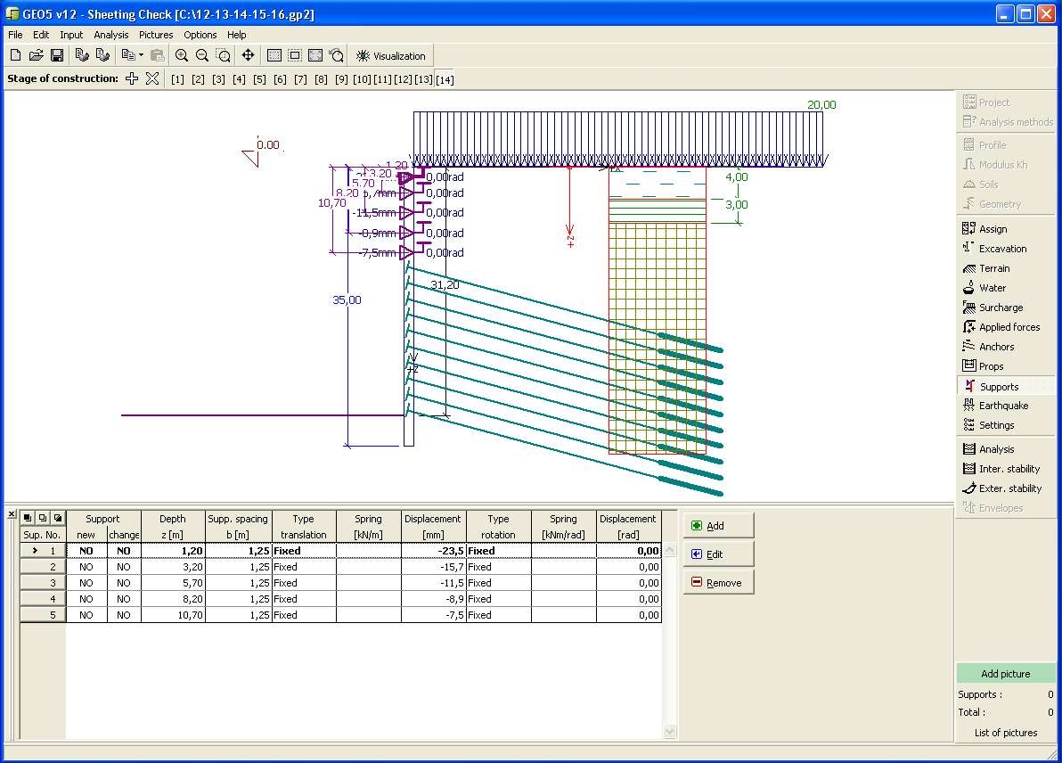Click select-all rows icon in table header
1062x763 pixels.
click(x=28, y=518)
